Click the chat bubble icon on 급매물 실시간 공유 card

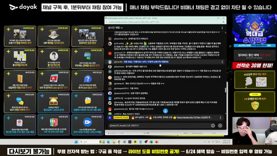click(87, 56)
